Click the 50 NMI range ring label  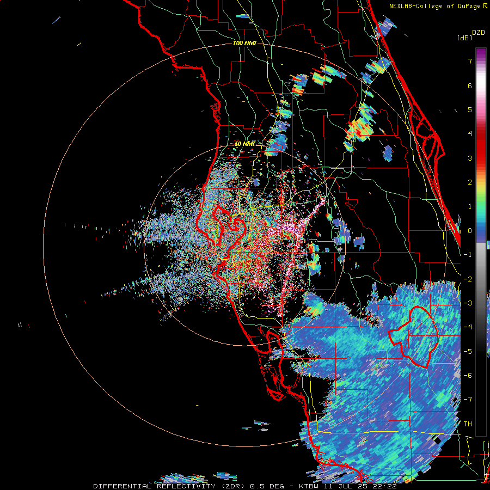click(244, 144)
